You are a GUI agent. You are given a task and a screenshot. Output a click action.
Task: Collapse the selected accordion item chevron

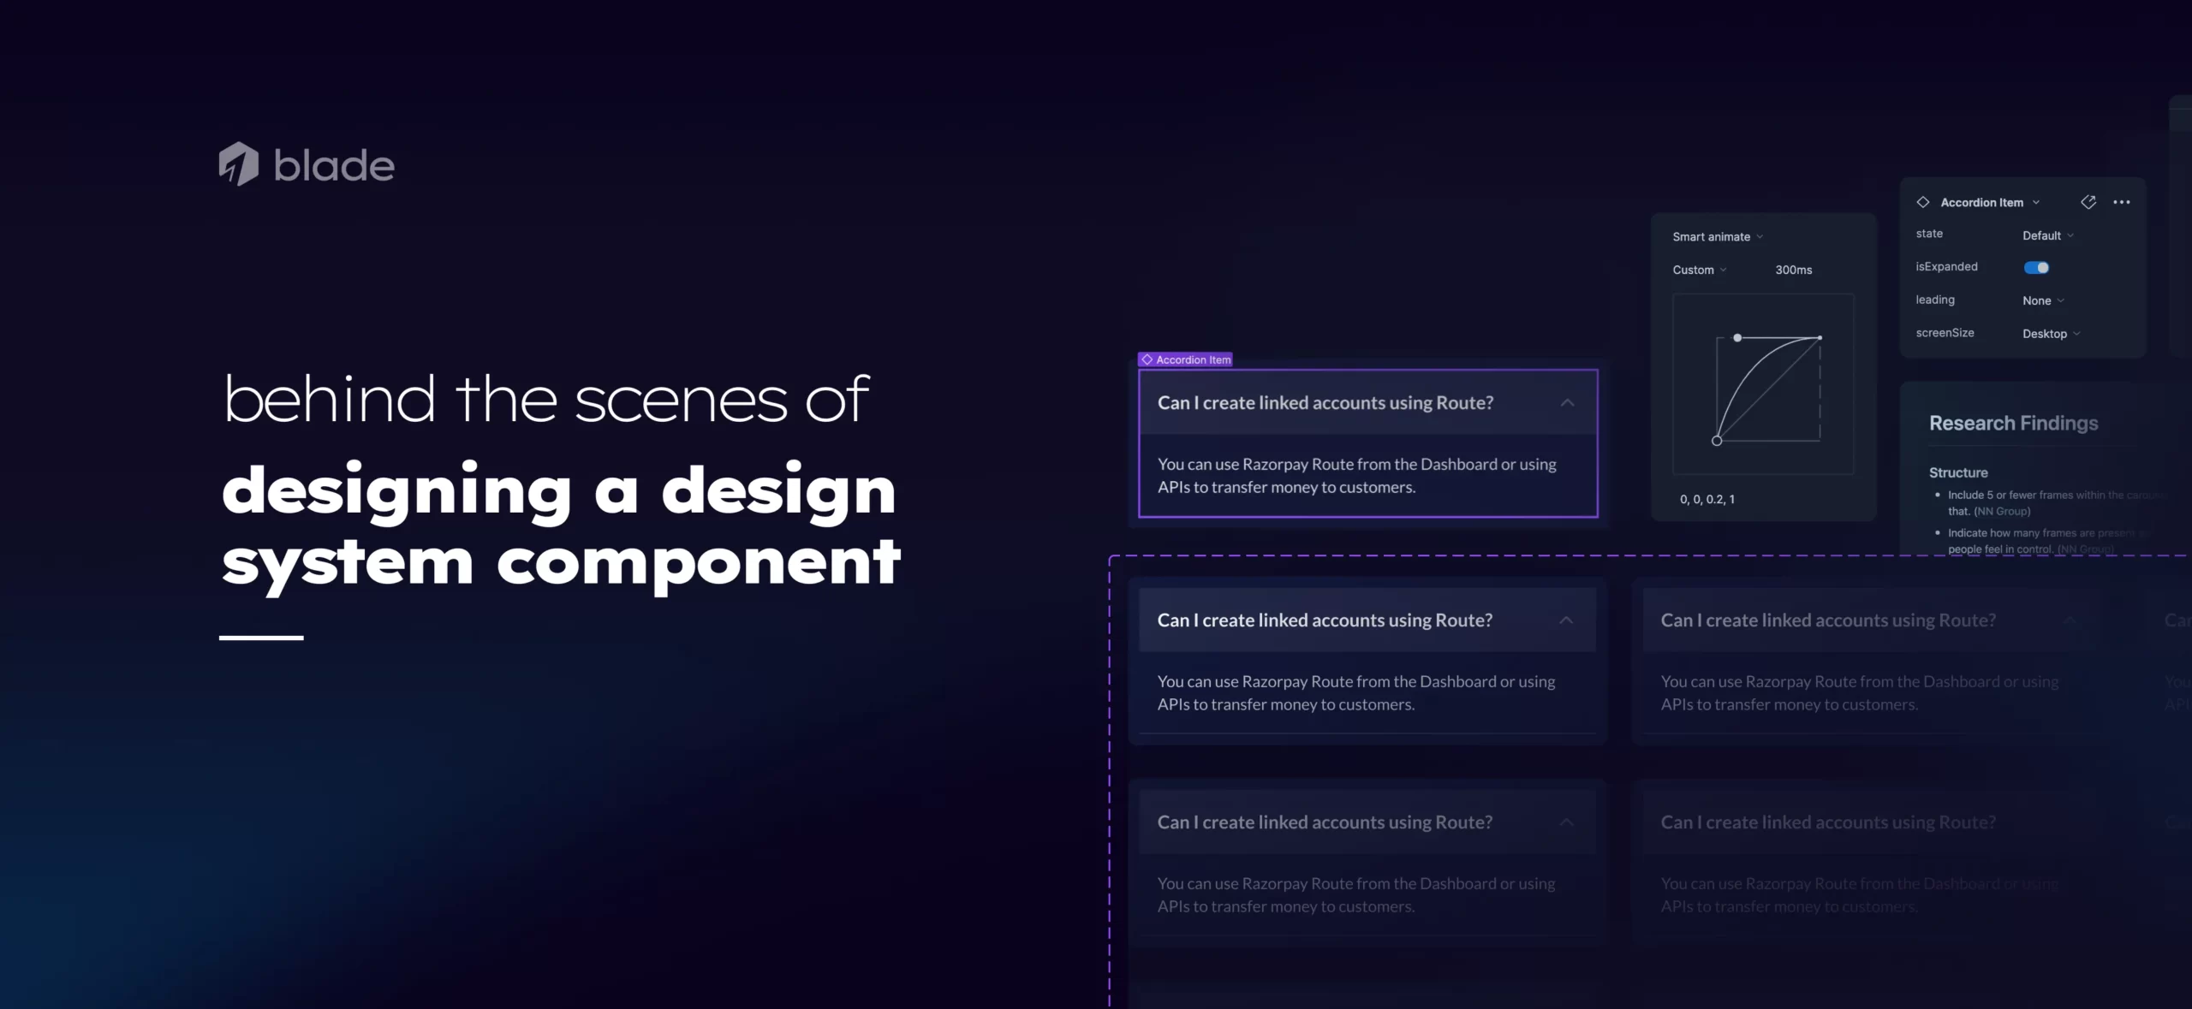click(1567, 403)
